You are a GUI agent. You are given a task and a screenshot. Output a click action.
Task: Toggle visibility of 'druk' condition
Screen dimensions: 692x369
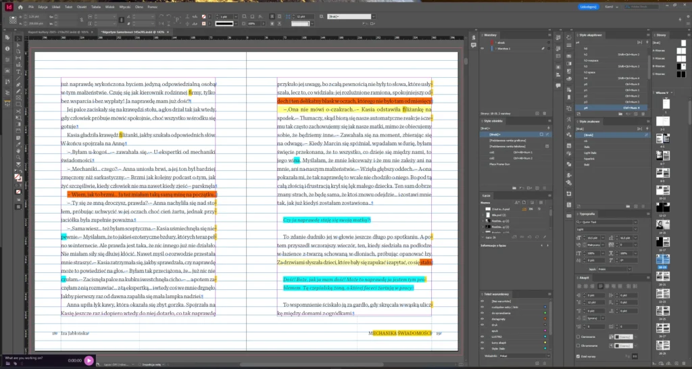coord(483,325)
